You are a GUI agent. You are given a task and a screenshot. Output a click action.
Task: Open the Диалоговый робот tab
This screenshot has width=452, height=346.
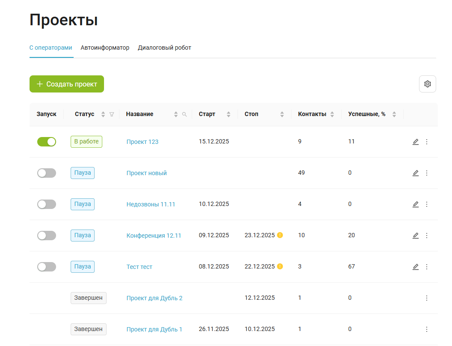(164, 48)
